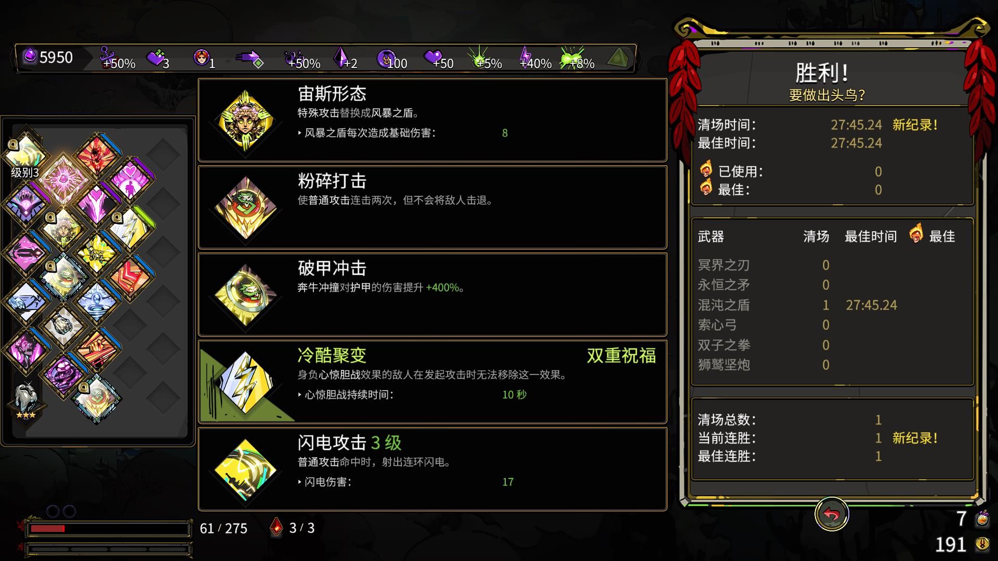Select the 混沌之盾 weapon row
998x561 pixels.
[832, 305]
